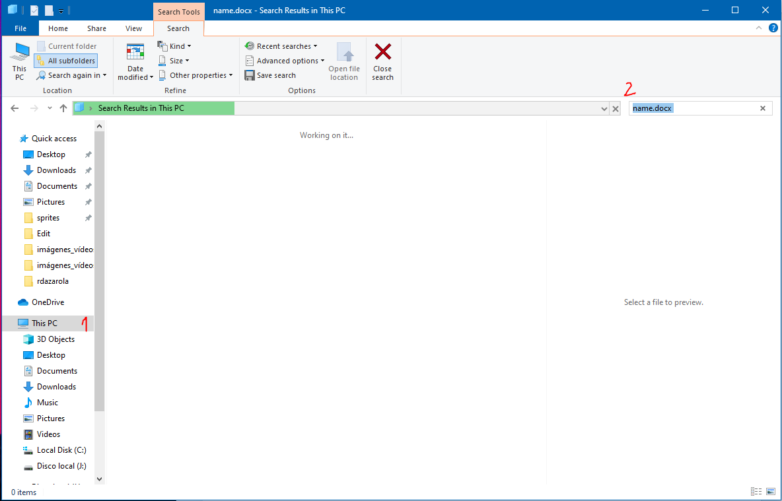Expand Advanced options menu
This screenshot has height=501, width=782.
284,60
